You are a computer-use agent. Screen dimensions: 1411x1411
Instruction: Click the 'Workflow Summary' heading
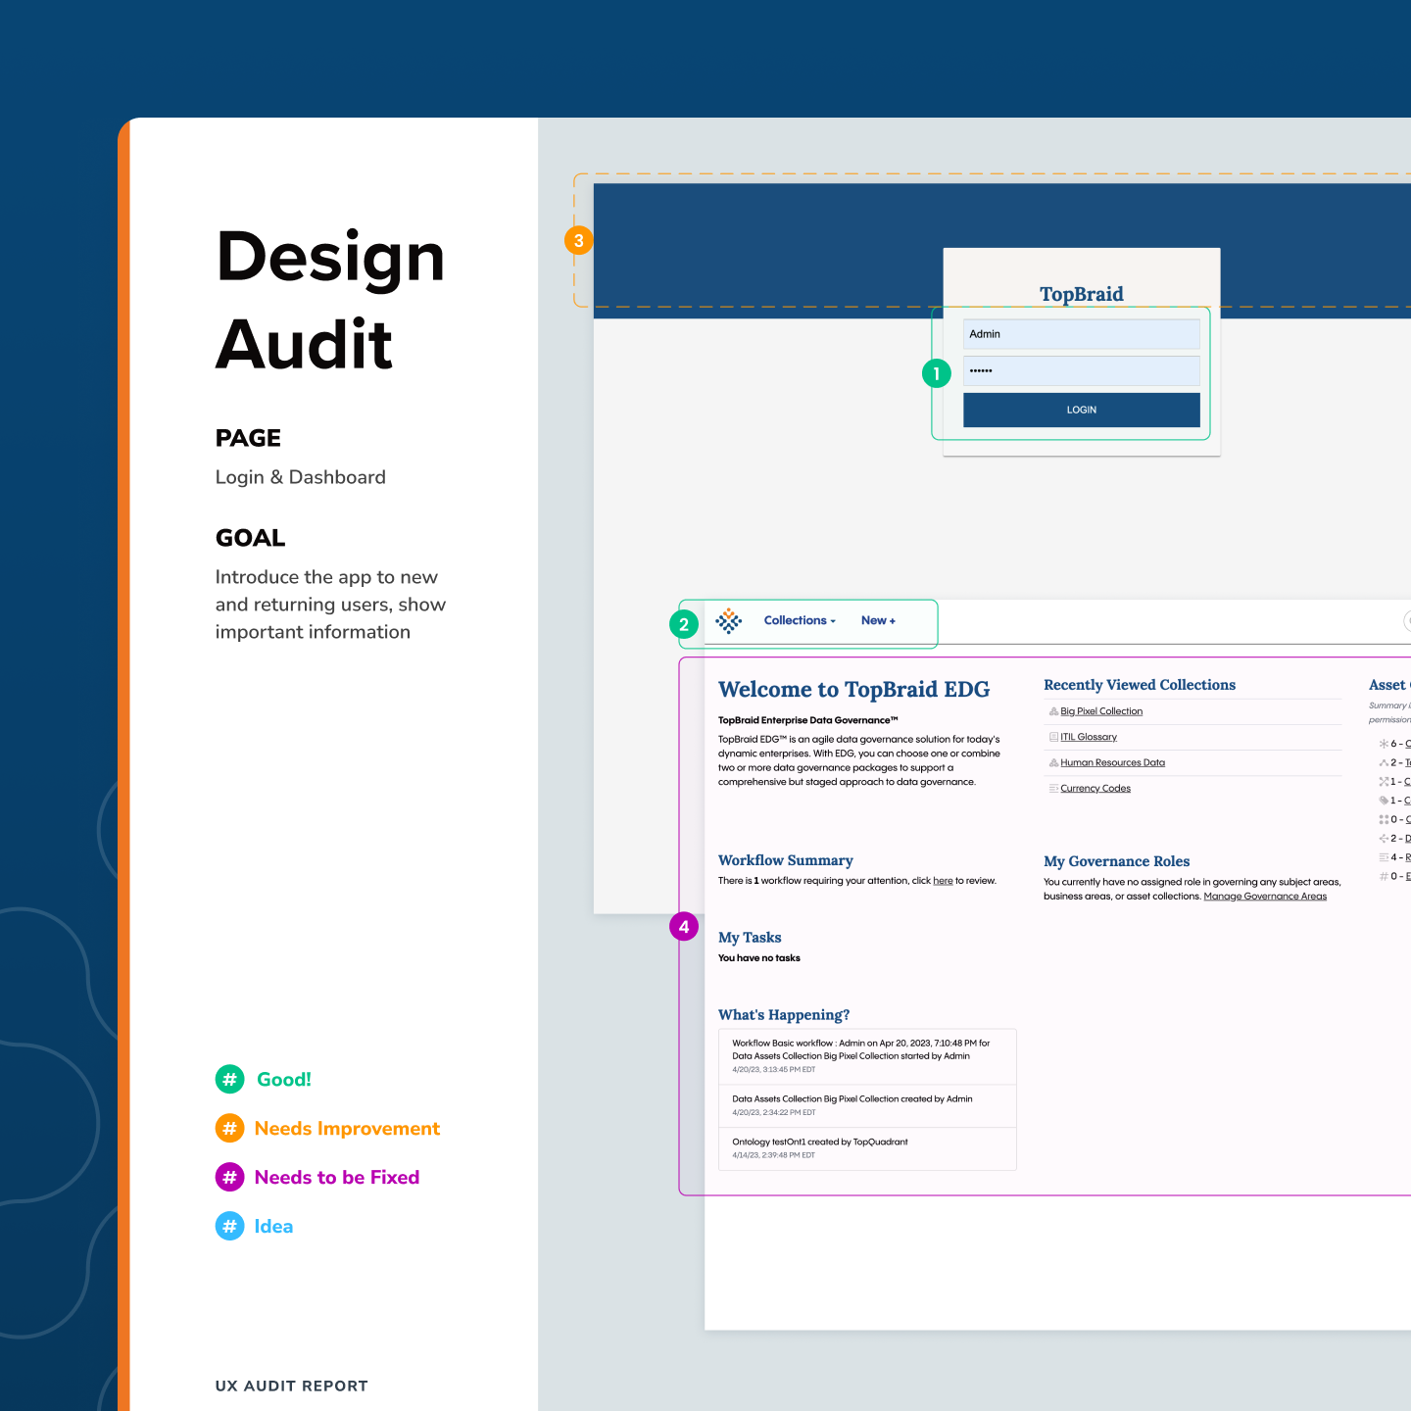pyautogui.click(x=786, y=860)
